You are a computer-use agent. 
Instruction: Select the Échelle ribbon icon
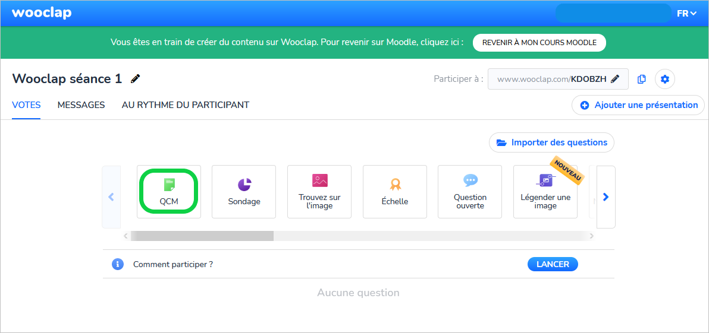pyautogui.click(x=395, y=184)
